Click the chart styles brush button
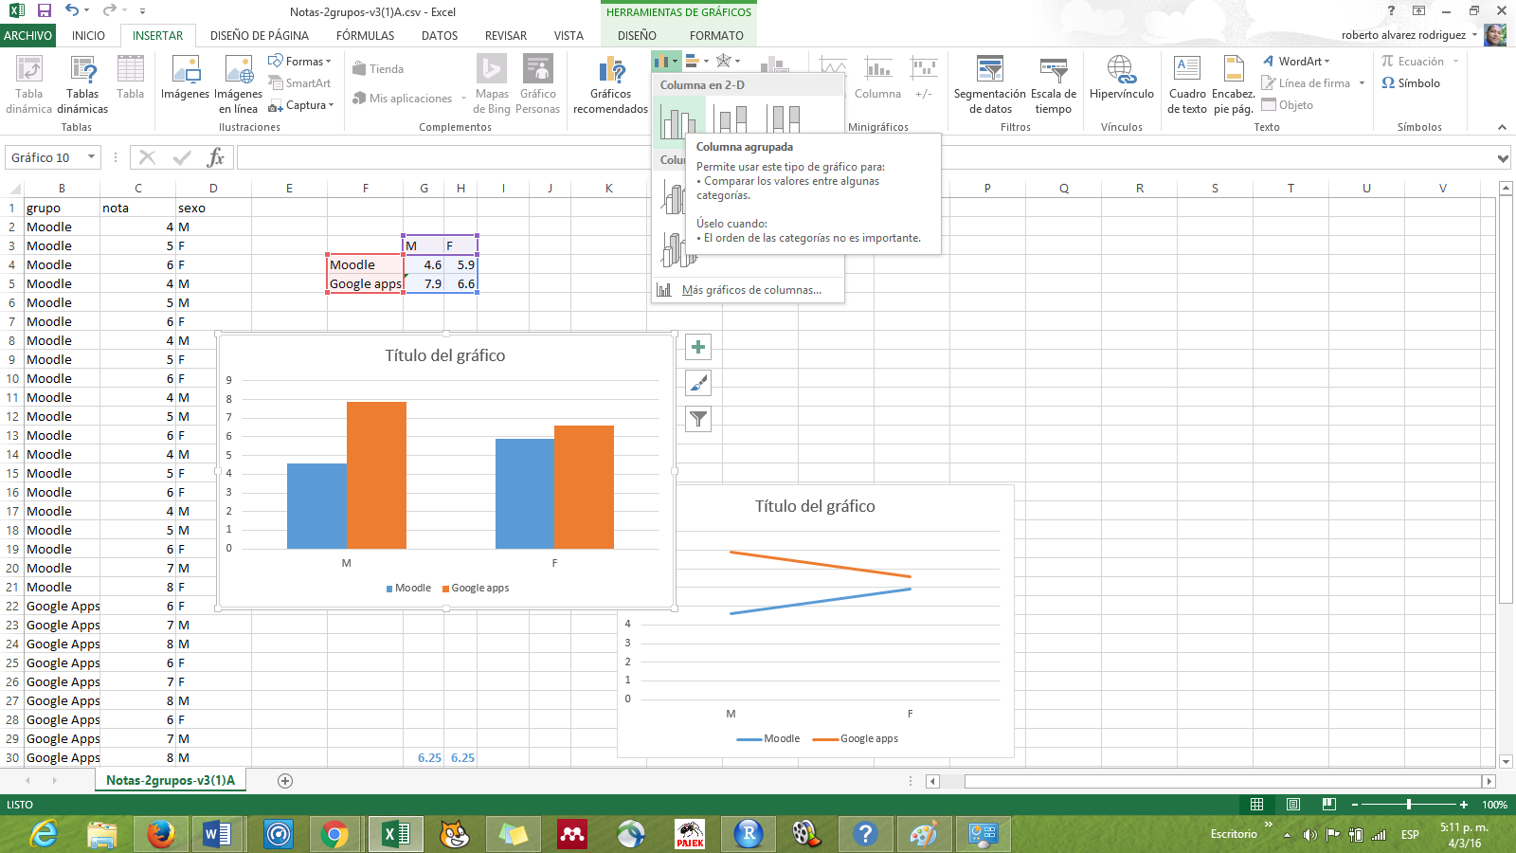Viewport: 1516px width, 853px height. pos(698,383)
